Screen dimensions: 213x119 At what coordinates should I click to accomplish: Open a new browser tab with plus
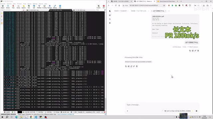(181, 1)
